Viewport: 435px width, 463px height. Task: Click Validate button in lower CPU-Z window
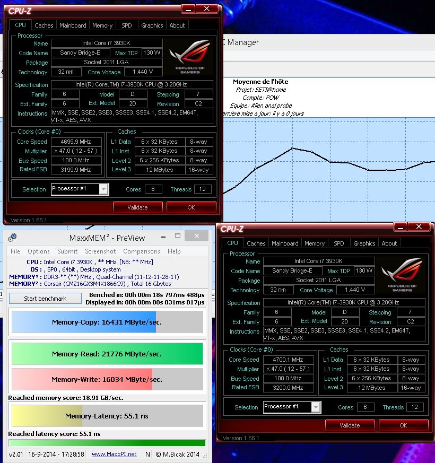350,425
